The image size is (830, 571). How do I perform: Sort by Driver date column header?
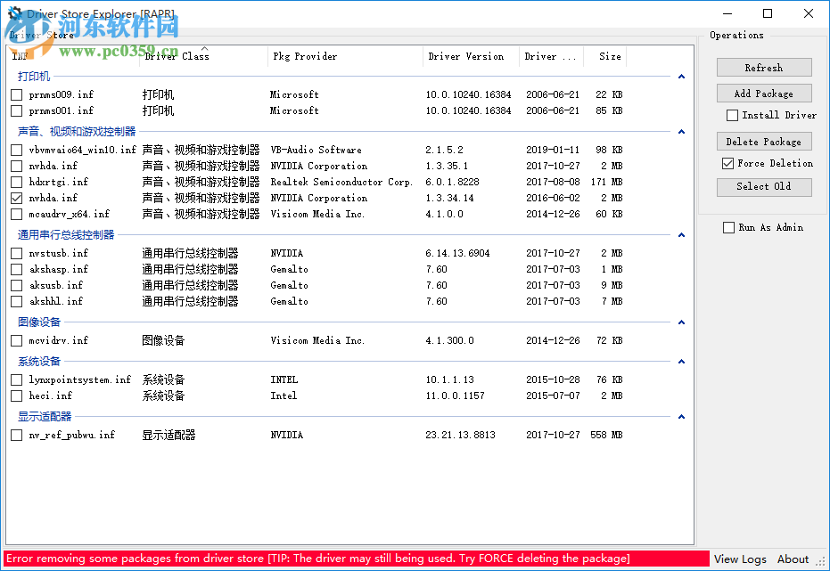coord(551,56)
